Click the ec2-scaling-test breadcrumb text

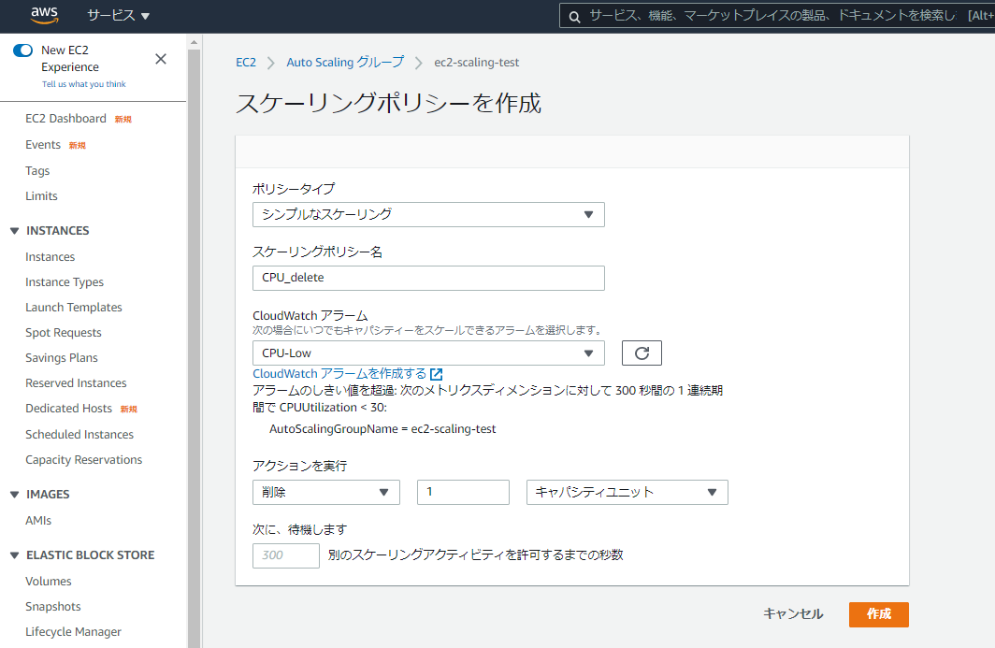477,63
